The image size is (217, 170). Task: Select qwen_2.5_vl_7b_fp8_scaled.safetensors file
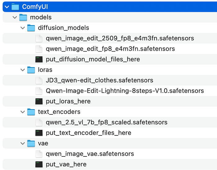106,122
